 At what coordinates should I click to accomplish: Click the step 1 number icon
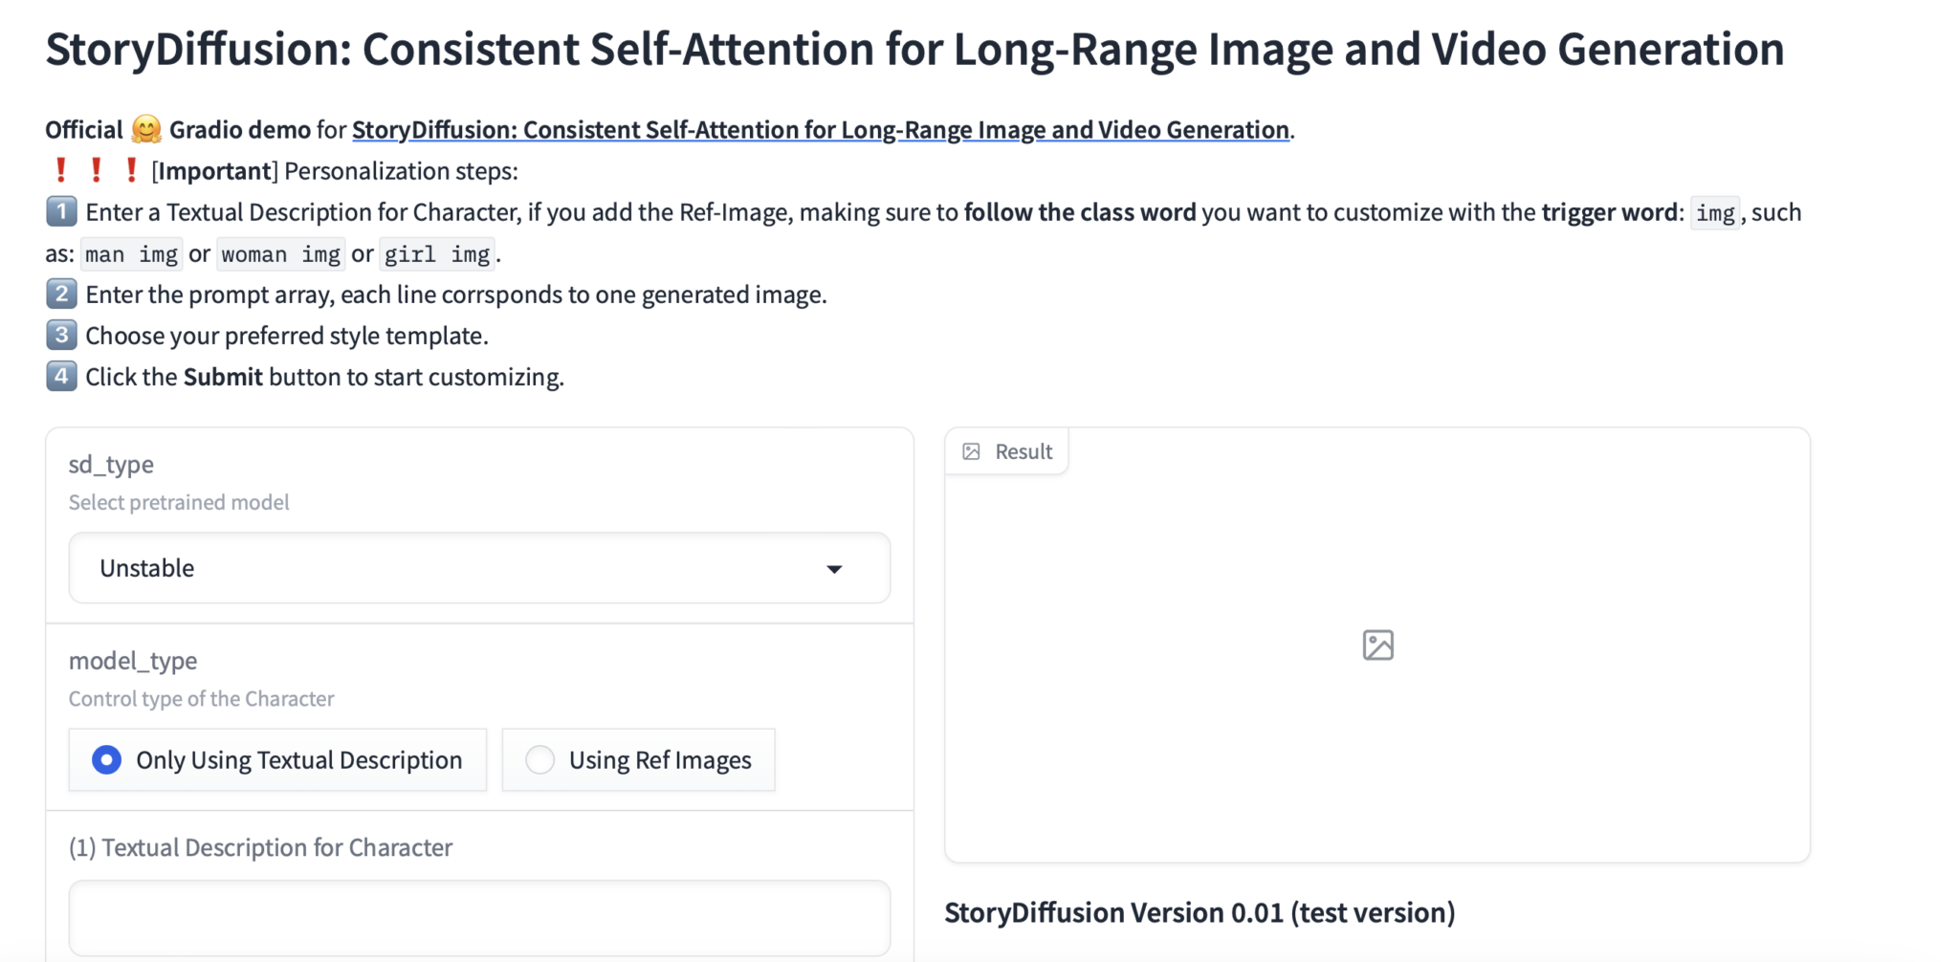61,211
